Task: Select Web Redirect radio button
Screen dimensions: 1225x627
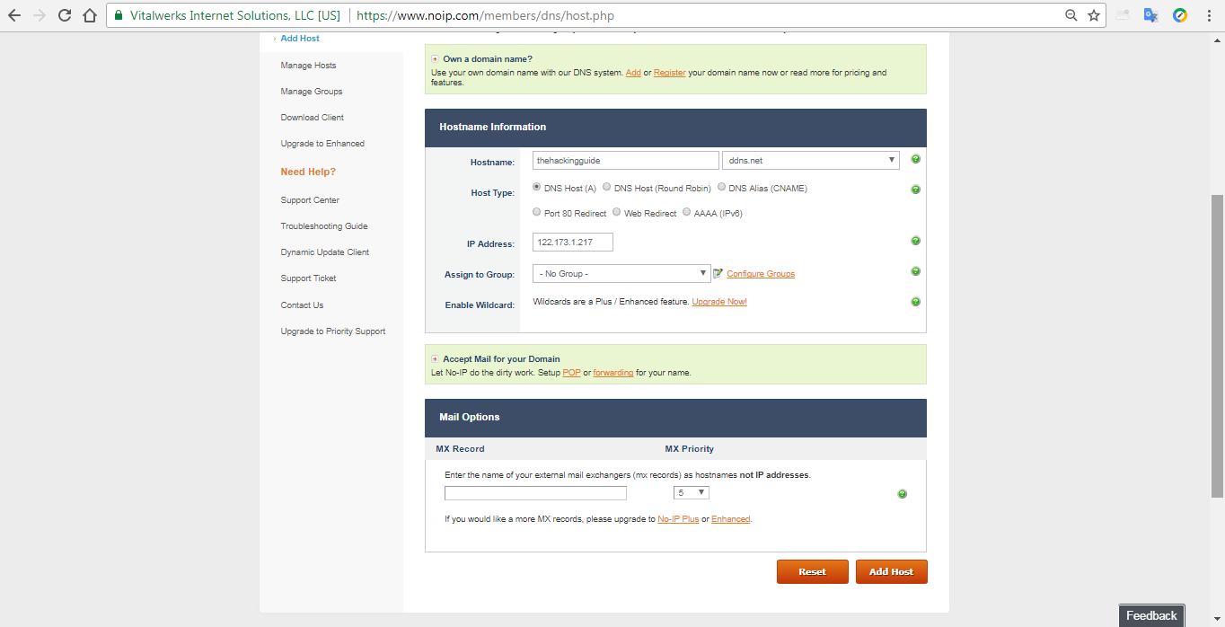Action: pos(616,213)
